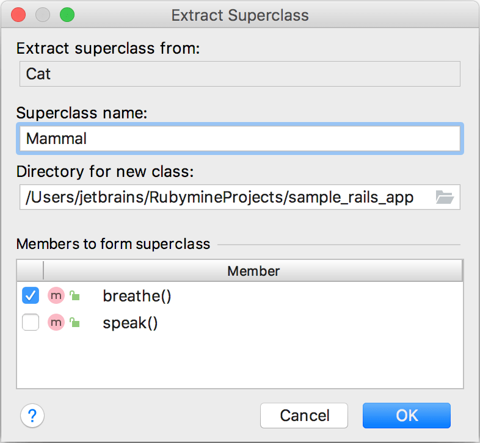480x443 pixels.
Task: Focus the Superclass name field containing Mammal
Action: (x=239, y=139)
